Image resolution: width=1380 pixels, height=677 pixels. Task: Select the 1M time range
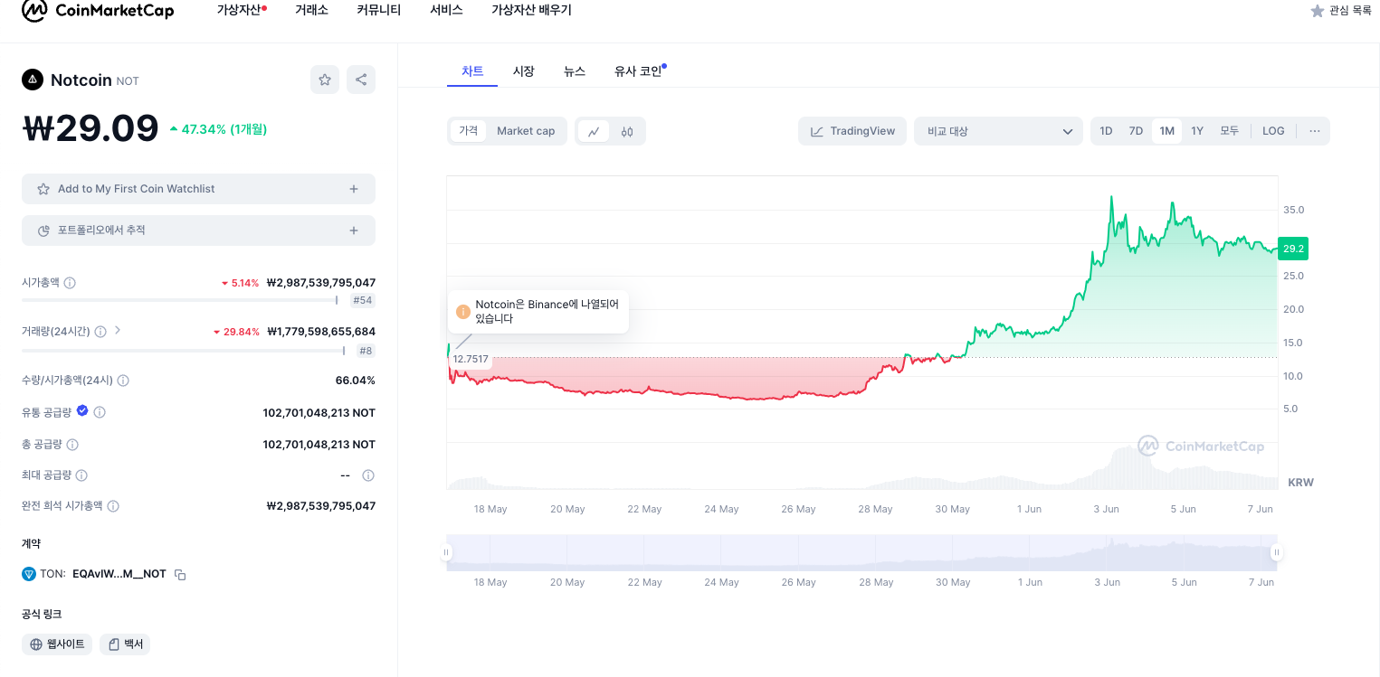pos(1166,131)
